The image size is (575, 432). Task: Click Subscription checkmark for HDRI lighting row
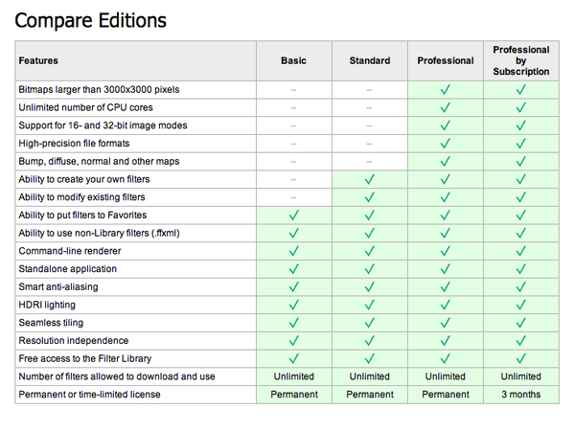[x=521, y=305]
